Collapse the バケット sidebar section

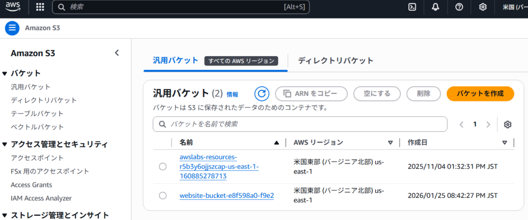point(5,74)
